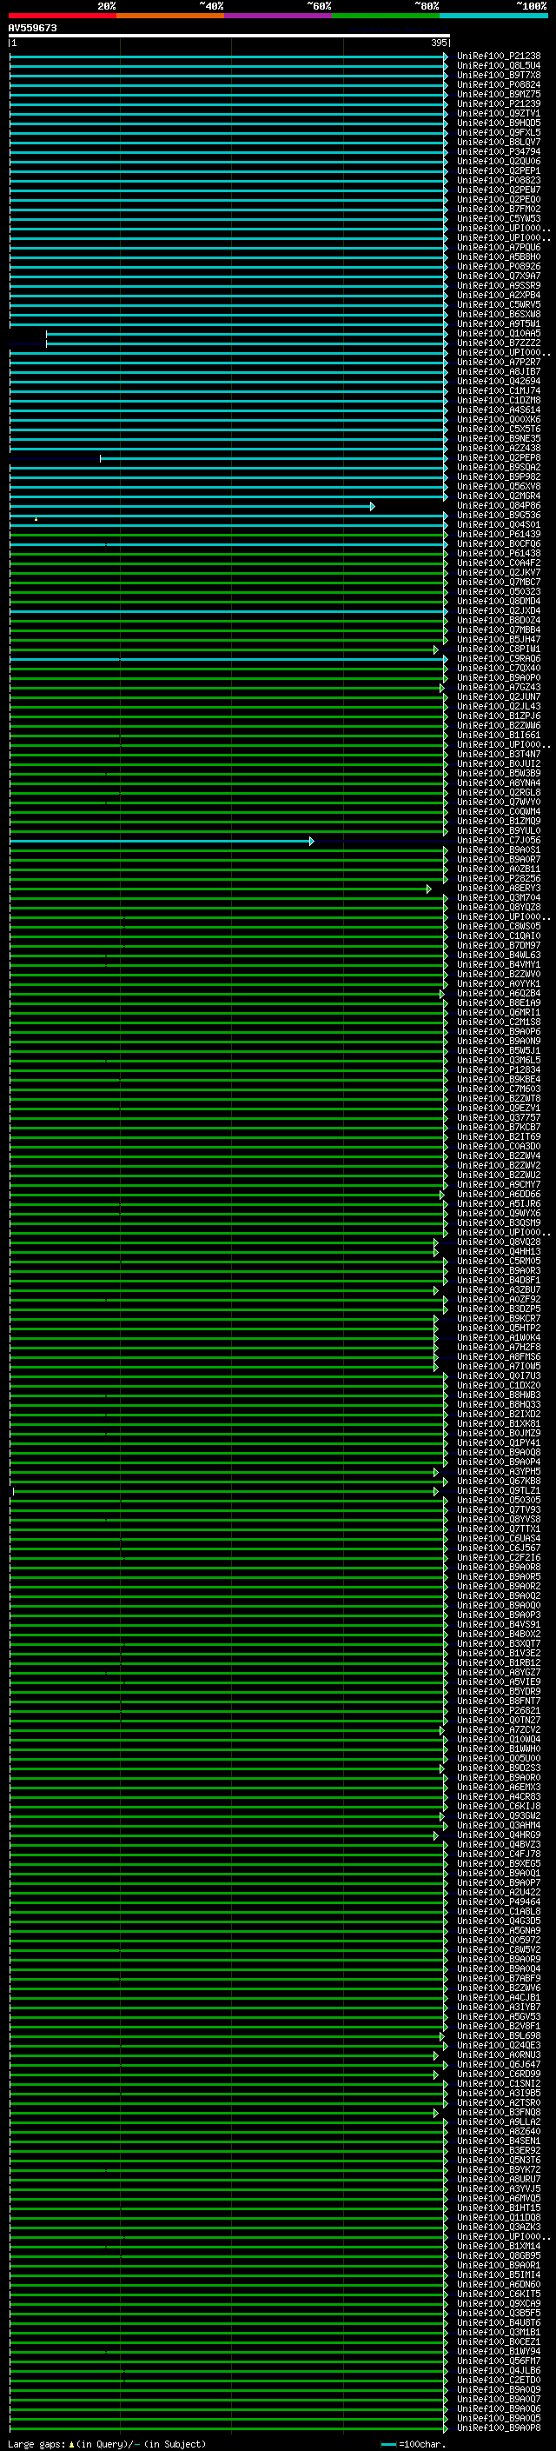Select label UniRef100_Q9FXL5

[499, 132]
